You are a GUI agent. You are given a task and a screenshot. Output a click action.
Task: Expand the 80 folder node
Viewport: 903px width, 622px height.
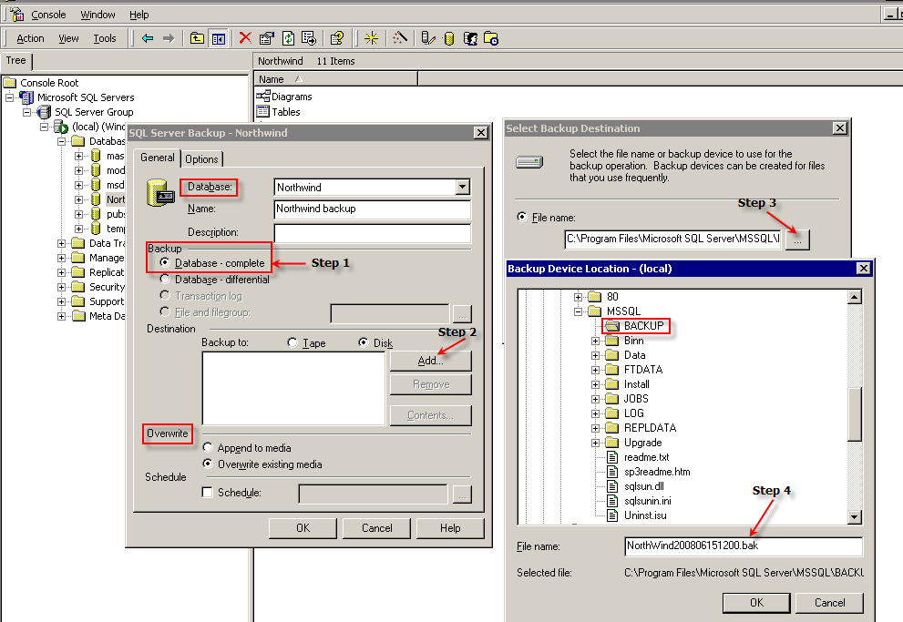click(x=579, y=297)
